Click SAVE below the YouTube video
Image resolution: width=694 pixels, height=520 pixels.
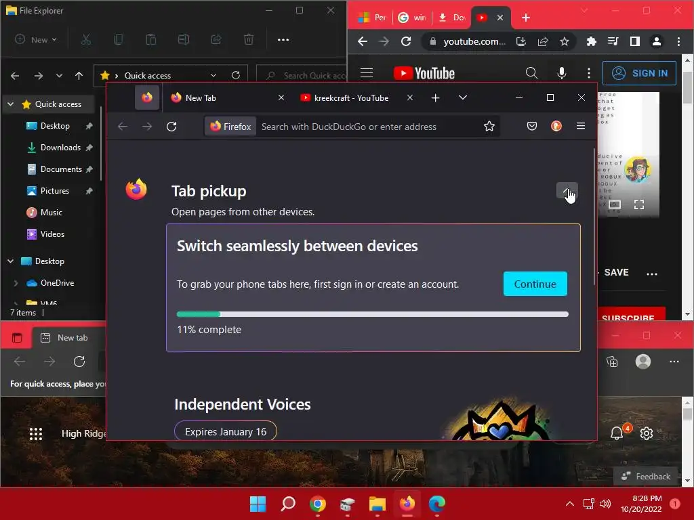[616, 272]
